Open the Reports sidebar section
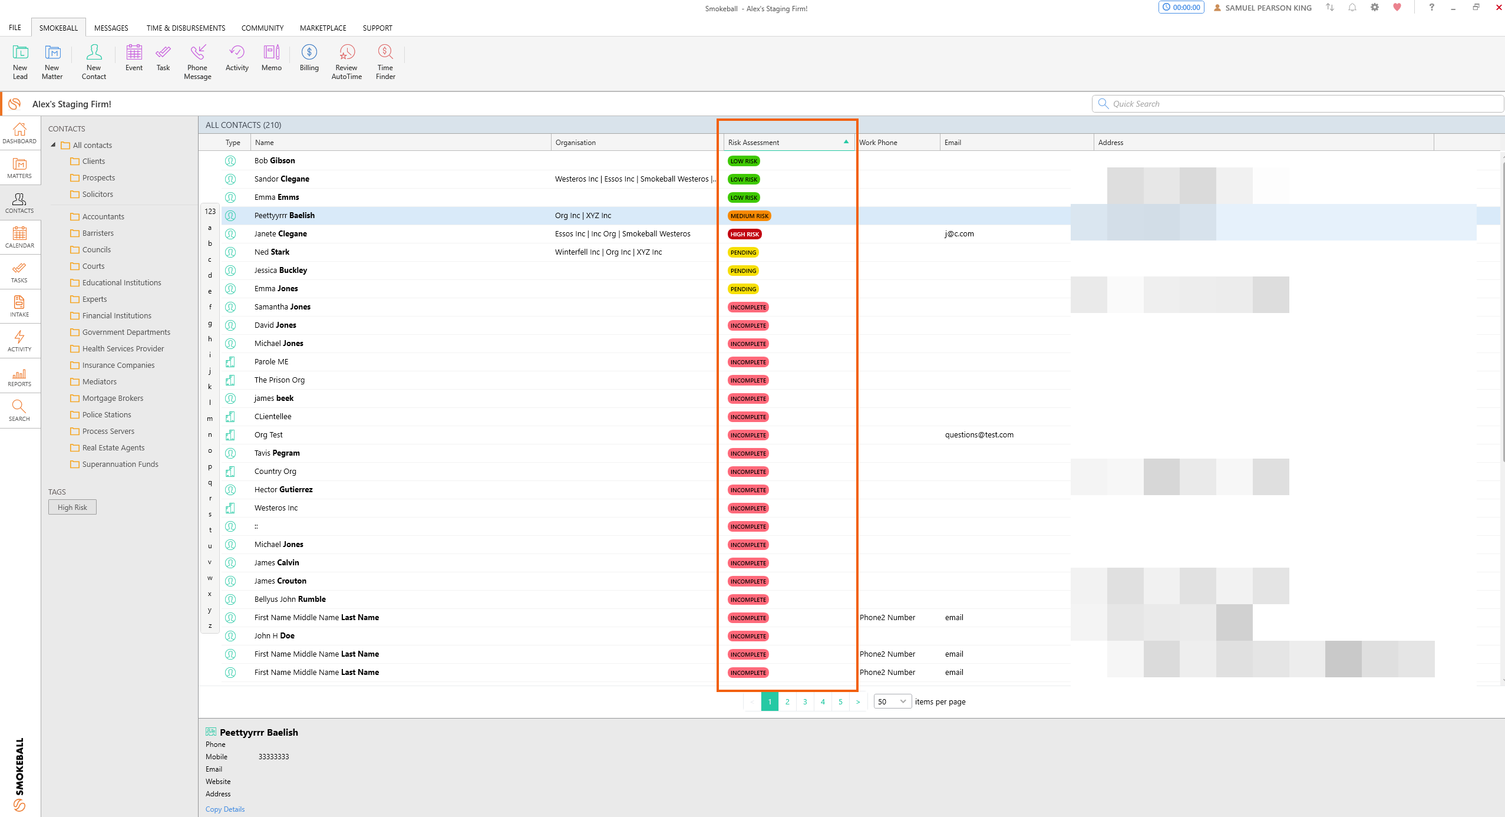This screenshot has height=817, width=1505. tap(19, 376)
